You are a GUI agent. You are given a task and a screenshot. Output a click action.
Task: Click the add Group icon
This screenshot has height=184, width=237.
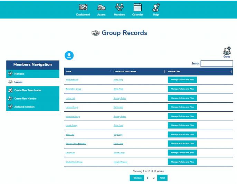(x=227, y=52)
